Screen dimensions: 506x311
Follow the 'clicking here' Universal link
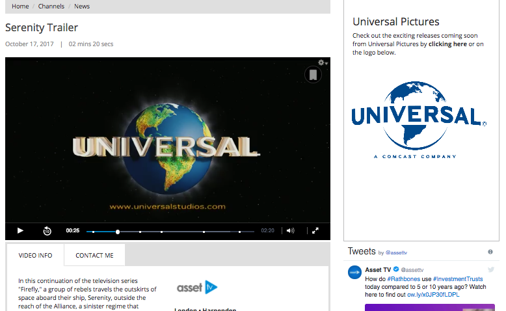point(447,44)
